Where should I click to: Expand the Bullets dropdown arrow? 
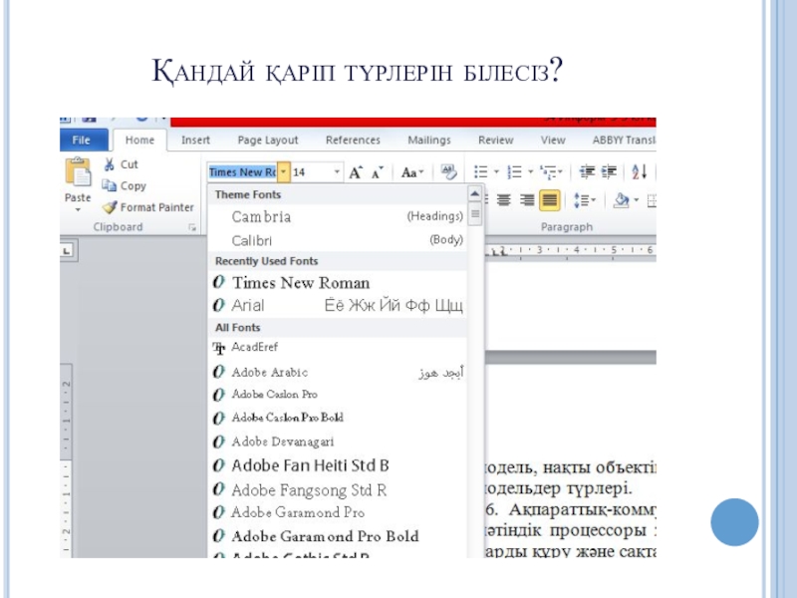496,171
